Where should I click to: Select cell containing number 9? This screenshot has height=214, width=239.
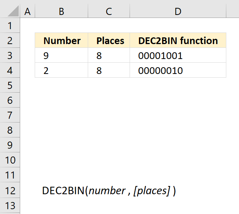(61, 55)
